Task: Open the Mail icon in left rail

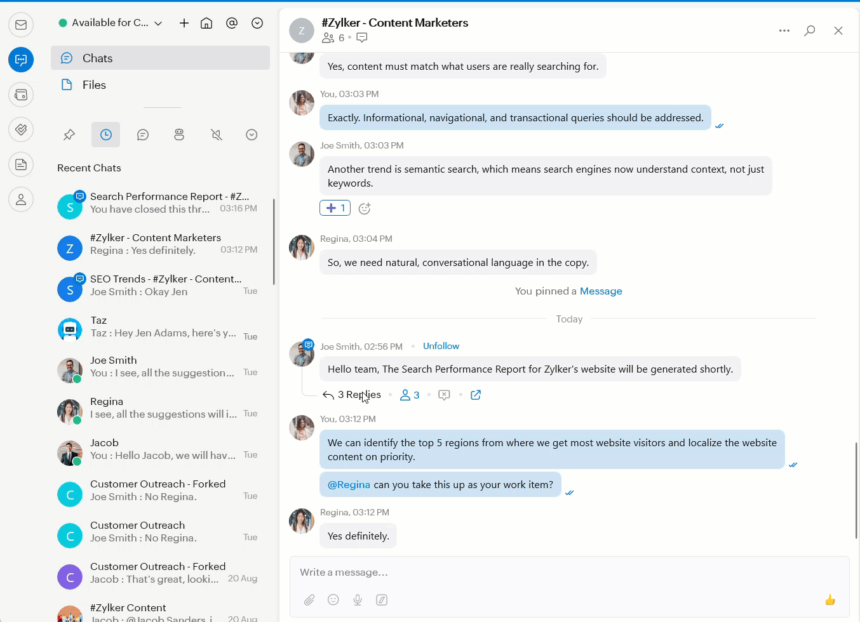Action: pyautogui.click(x=21, y=25)
